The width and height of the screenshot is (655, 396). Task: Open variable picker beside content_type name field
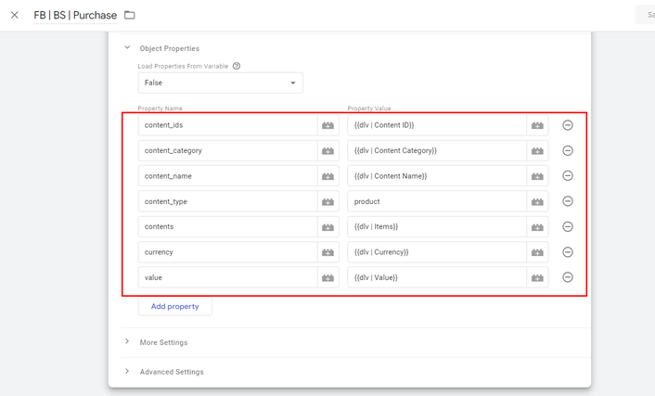tap(327, 201)
